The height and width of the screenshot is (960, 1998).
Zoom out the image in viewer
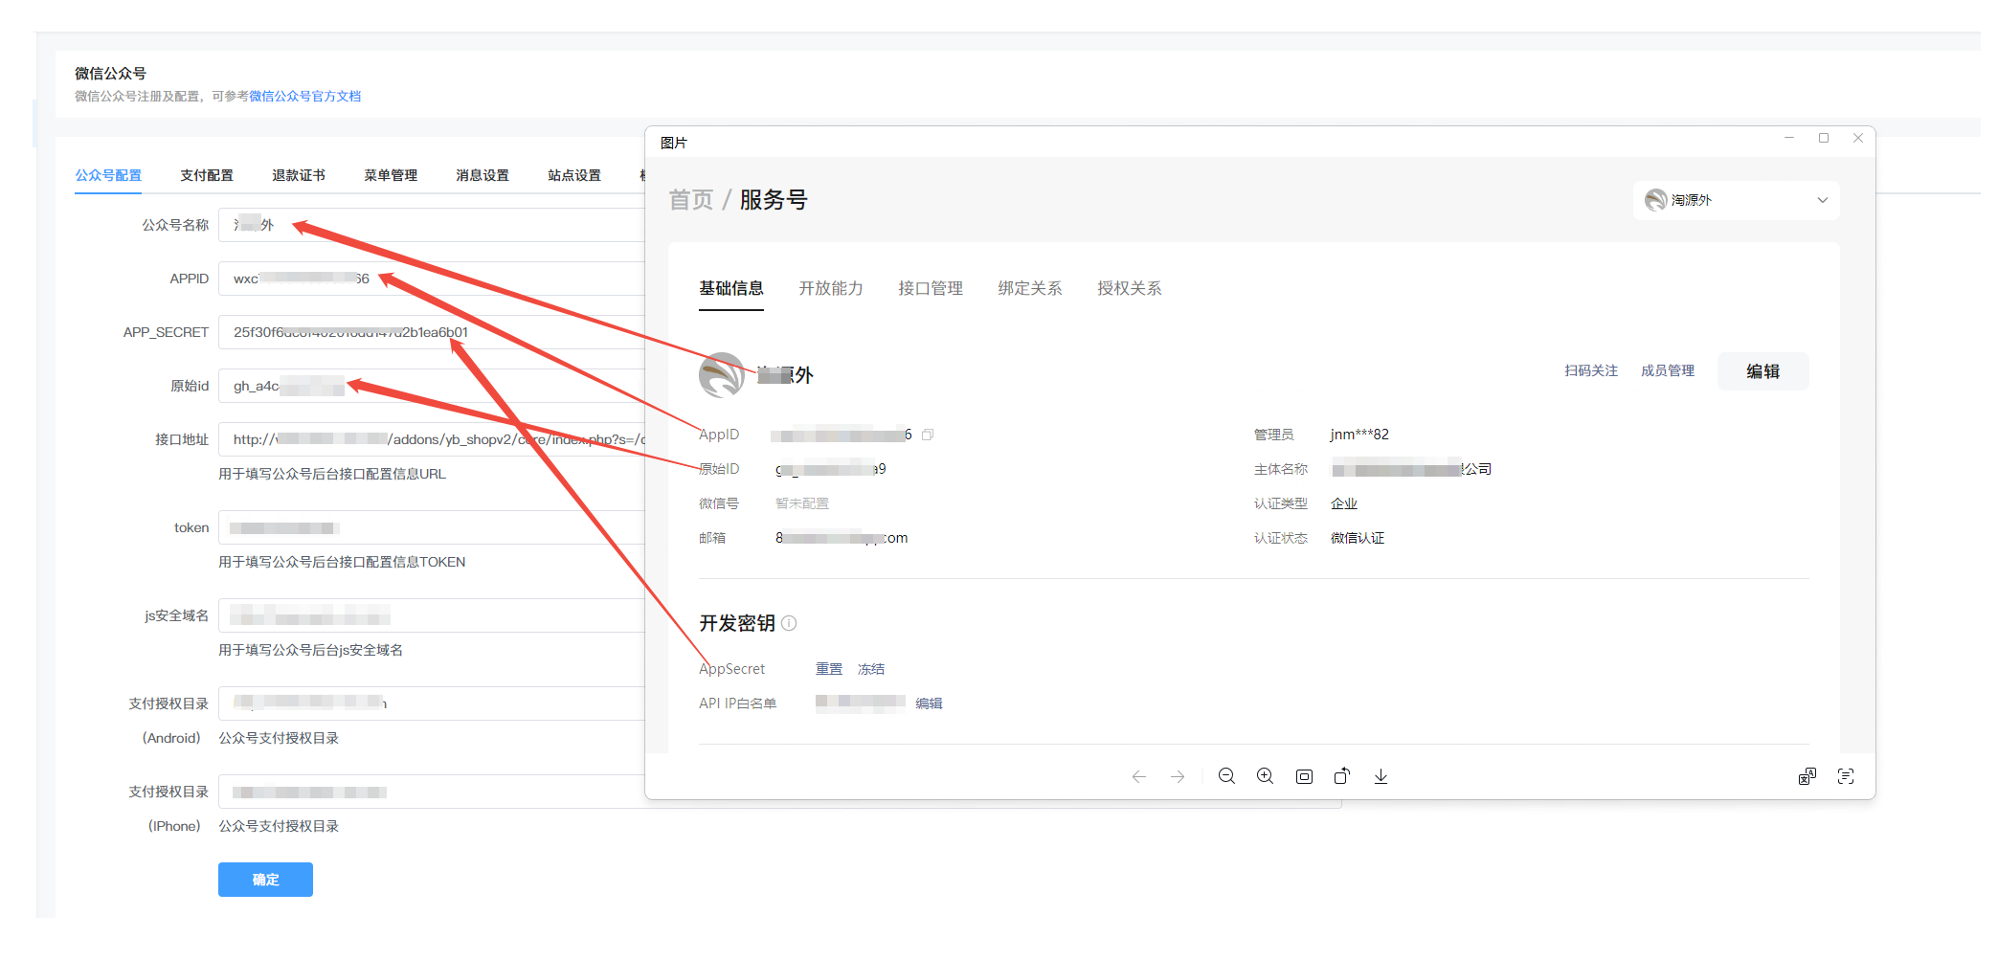[1226, 776]
